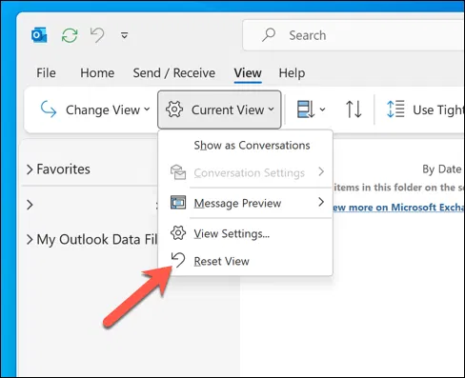
Task: Click the View Settings gear icon
Action: pyautogui.click(x=178, y=233)
